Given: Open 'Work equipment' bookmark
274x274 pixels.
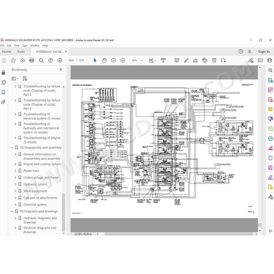Looking at the screenshot, I should tap(35, 191).
